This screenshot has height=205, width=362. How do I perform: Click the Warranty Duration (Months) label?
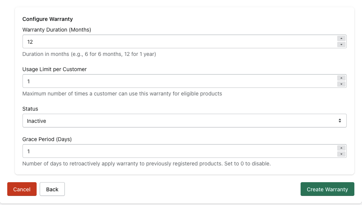coord(56,30)
